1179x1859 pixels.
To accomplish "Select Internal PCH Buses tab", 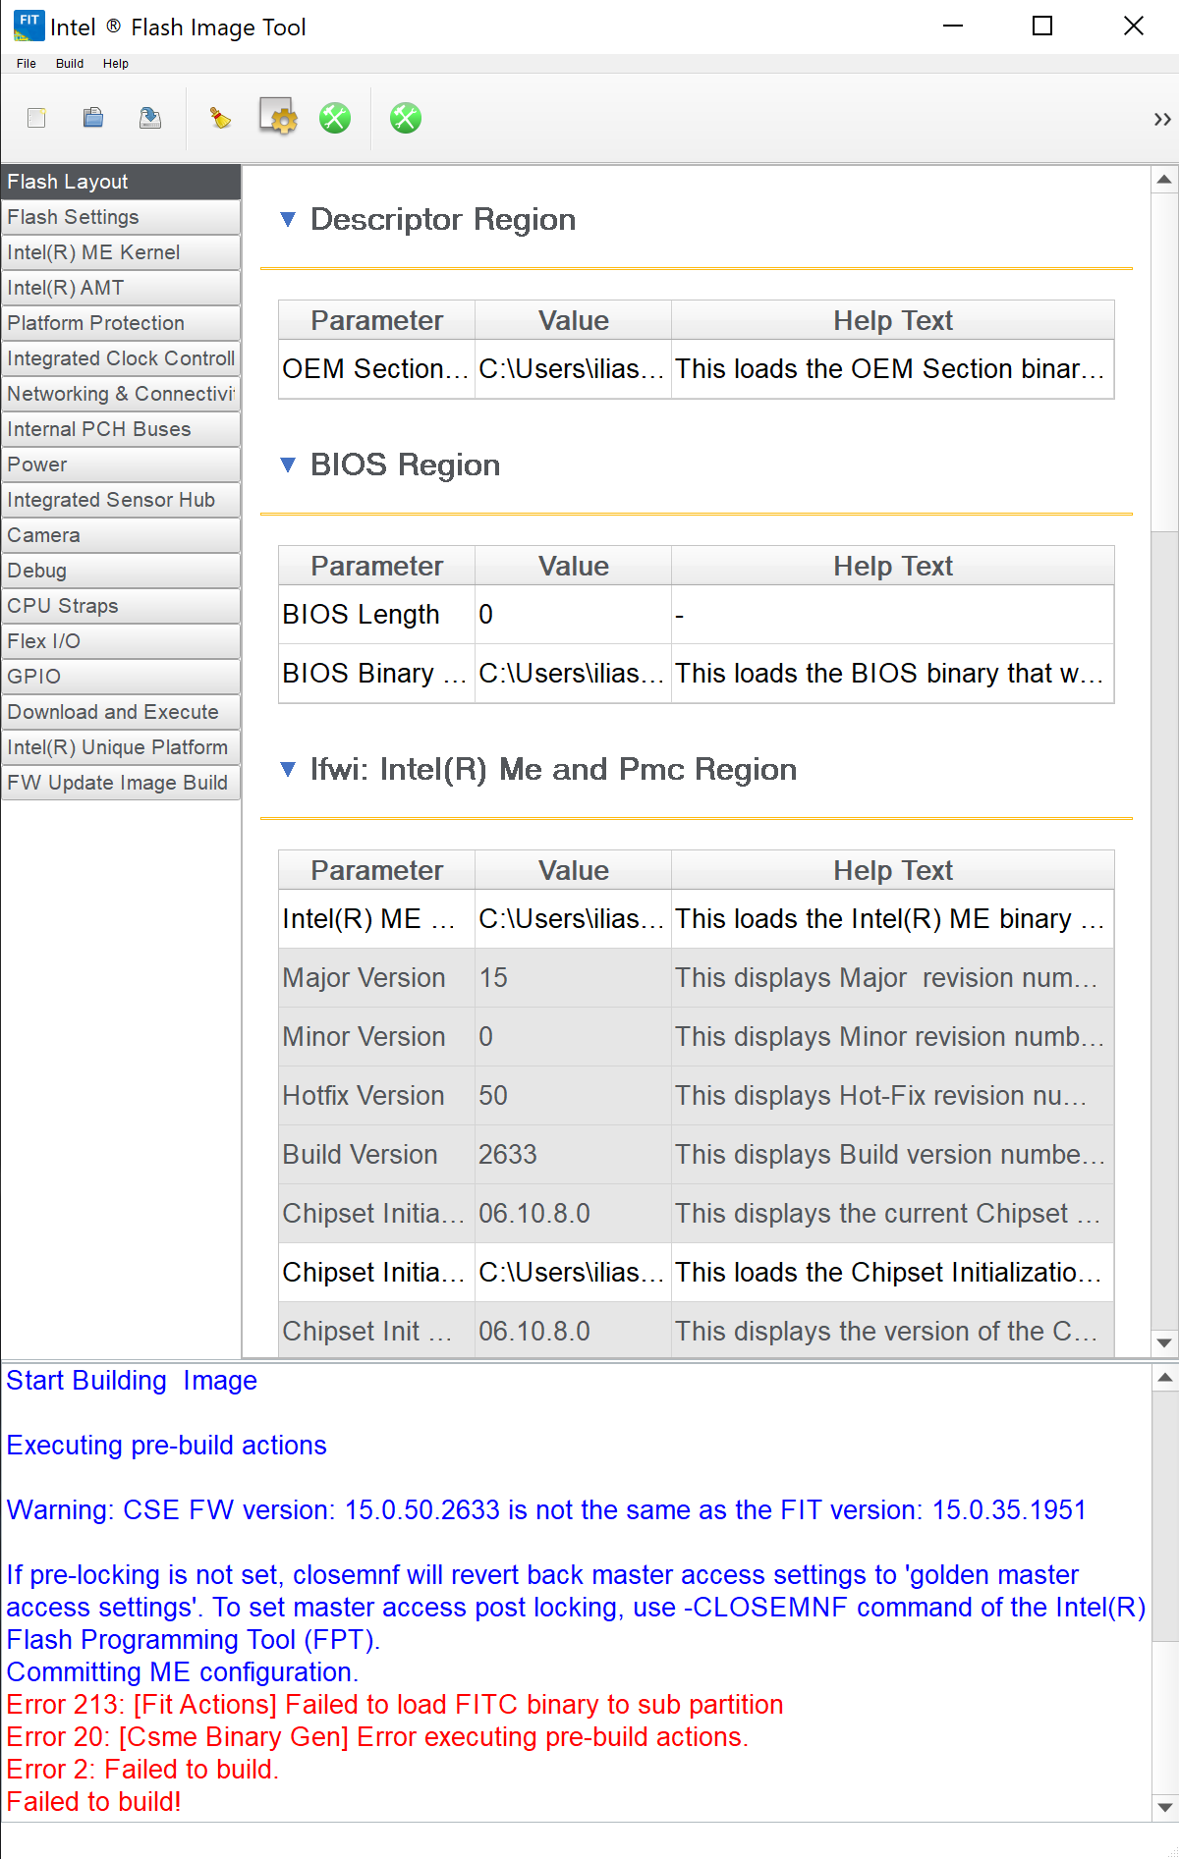I will [x=121, y=429].
